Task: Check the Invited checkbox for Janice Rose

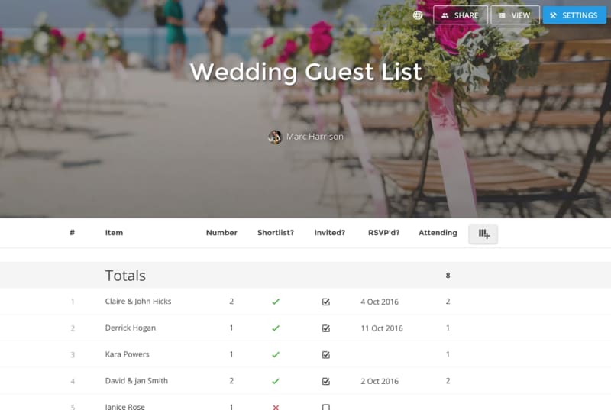Action: pyautogui.click(x=326, y=407)
